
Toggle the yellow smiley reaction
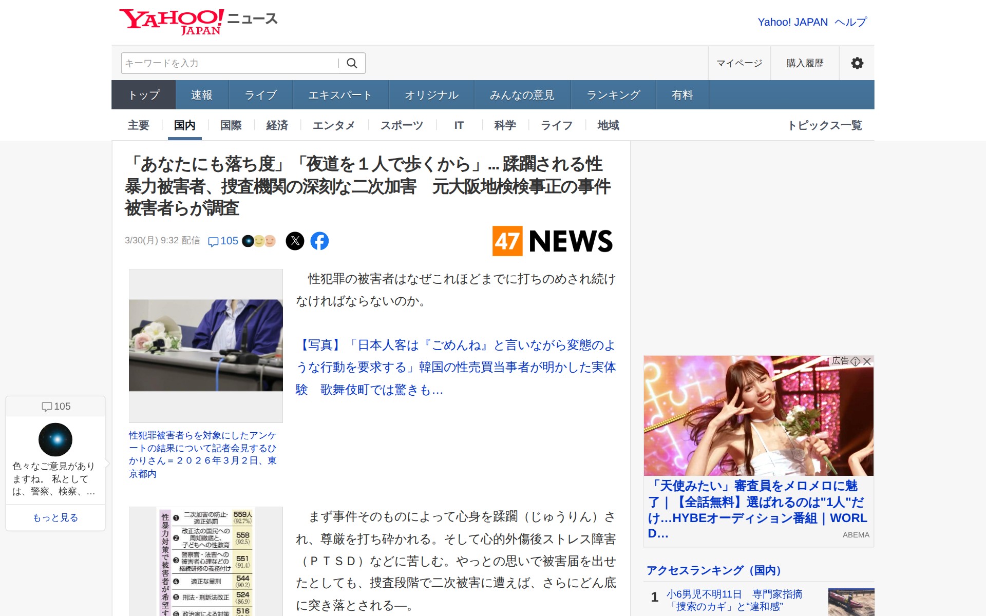259,240
